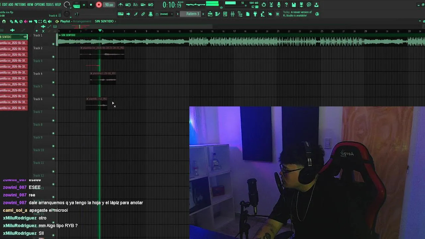Screen dimensions: 425x239
Task: Click the undo history icon
Action: (x=264, y=5)
